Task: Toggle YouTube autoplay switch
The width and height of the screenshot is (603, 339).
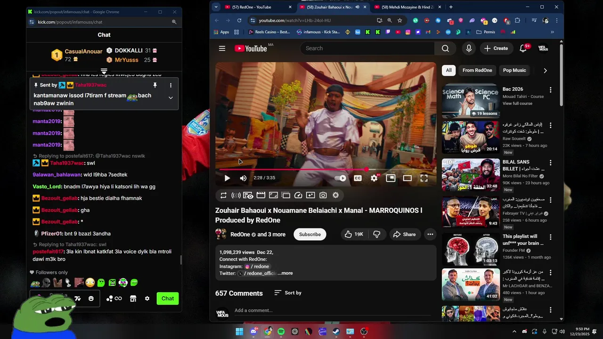Action: [x=340, y=178]
